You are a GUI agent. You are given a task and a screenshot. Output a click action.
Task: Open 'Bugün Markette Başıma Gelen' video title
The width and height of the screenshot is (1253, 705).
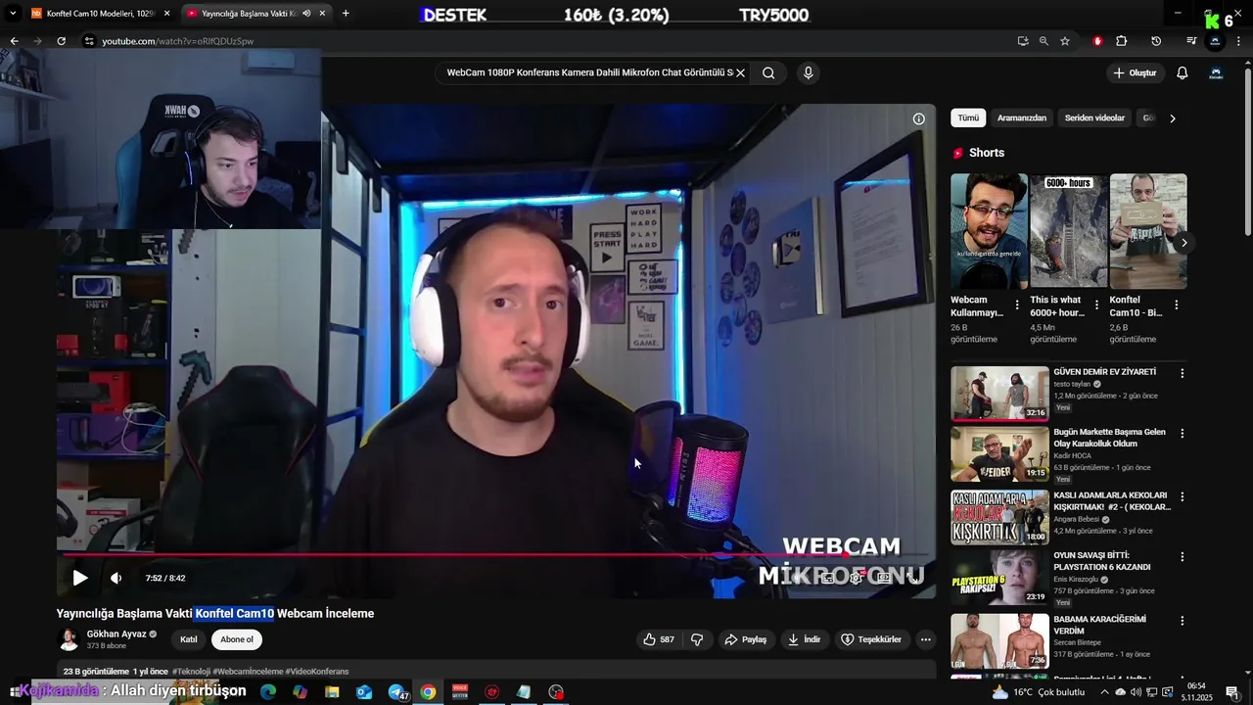point(1109,438)
